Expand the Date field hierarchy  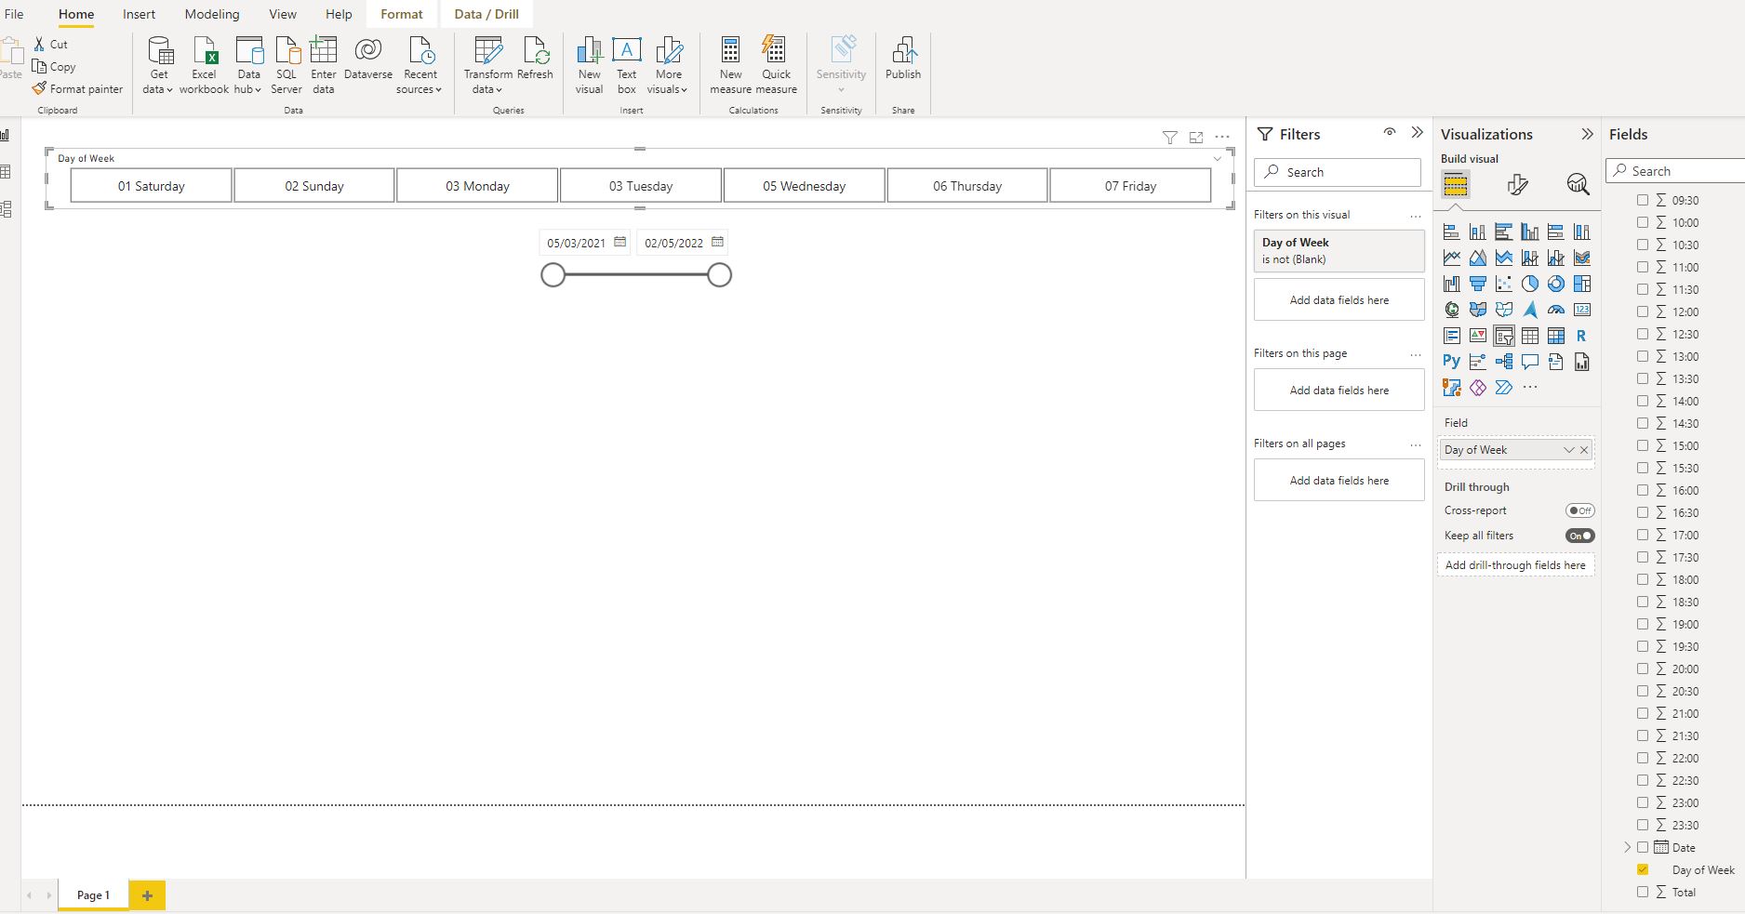click(1627, 847)
